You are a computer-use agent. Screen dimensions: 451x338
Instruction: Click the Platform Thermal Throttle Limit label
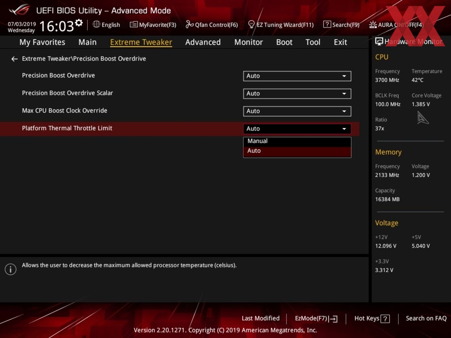[x=67, y=128]
